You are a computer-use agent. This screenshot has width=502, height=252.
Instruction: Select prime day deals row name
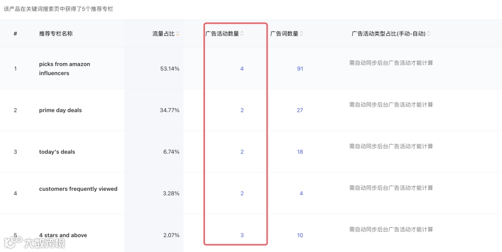click(x=60, y=110)
